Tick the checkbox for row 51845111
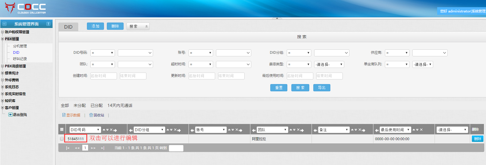Screen dimensions: 486x165 click(62, 139)
